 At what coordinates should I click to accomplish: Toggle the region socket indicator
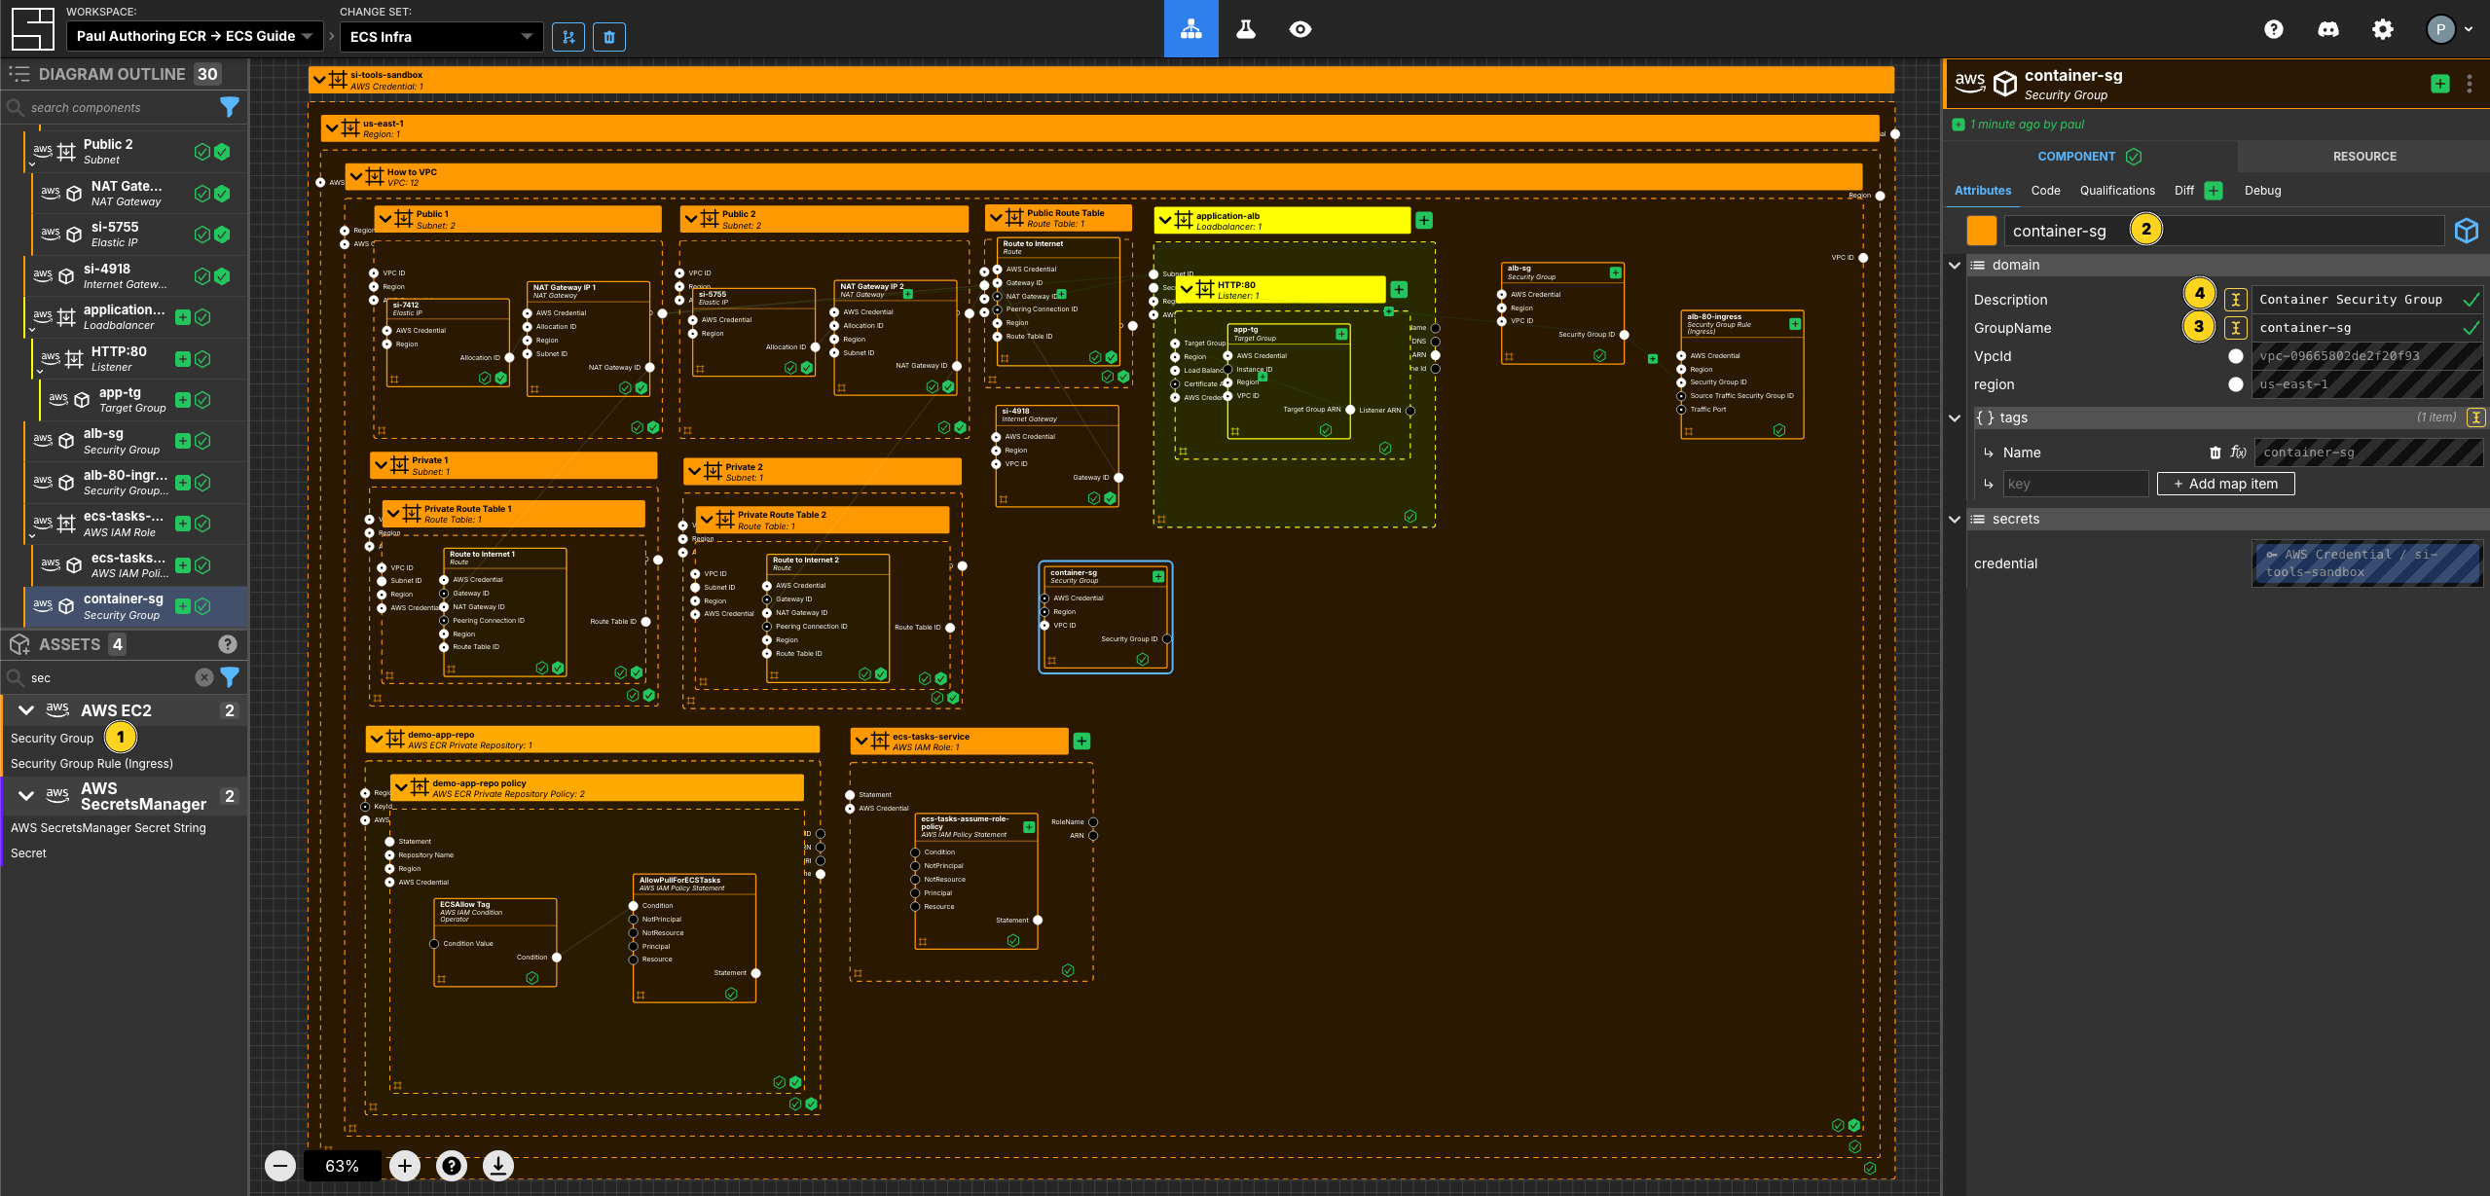2236,384
